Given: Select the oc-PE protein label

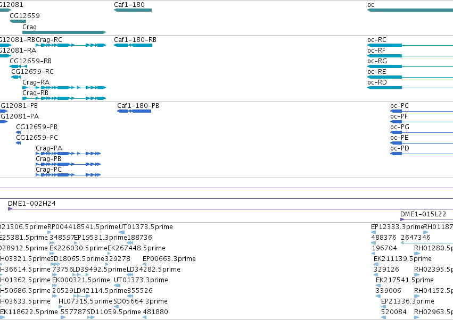Looking at the screenshot, I should pyautogui.click(x=399, y=138).
